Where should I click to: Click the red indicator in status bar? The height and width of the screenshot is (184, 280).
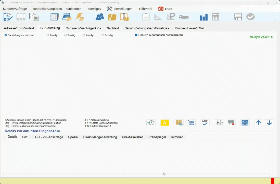point(273,181)
